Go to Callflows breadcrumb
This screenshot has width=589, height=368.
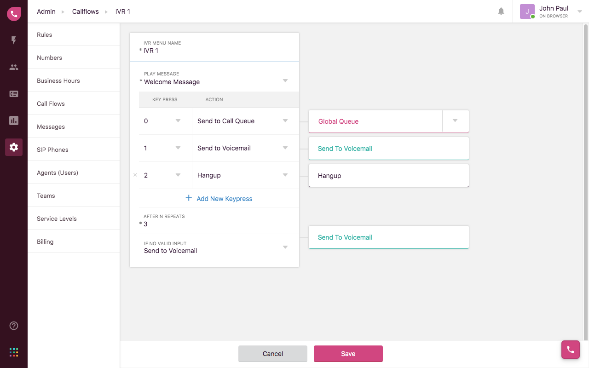(86, 11)
